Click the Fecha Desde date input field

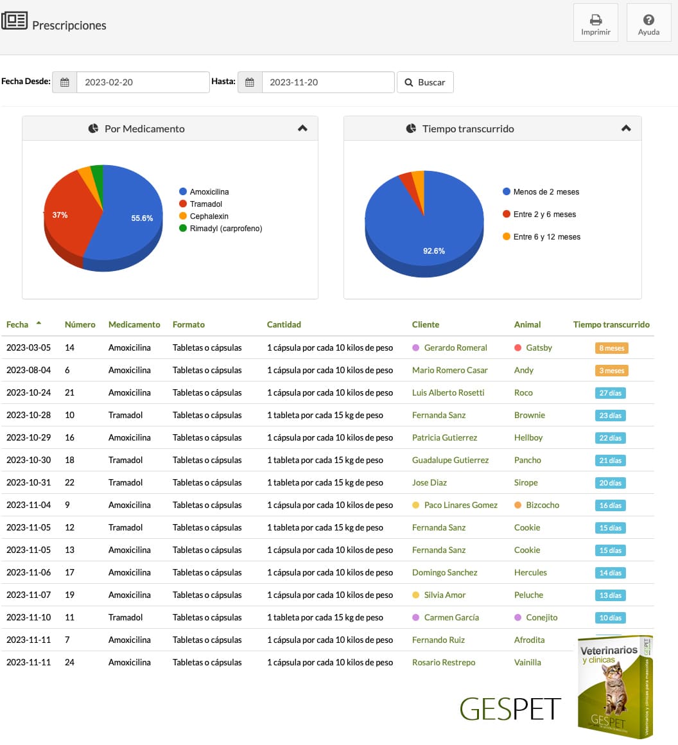click(143, 82)
